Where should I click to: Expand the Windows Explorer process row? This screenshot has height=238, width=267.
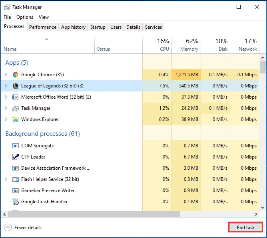click(x=6, y=119)
